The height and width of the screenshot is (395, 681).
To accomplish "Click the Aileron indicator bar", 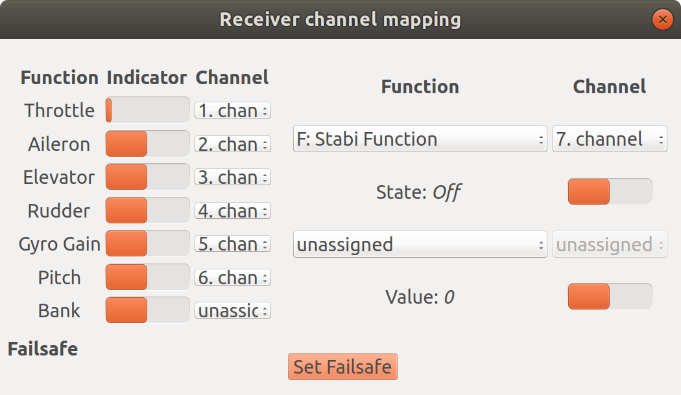I will point(147,144).
